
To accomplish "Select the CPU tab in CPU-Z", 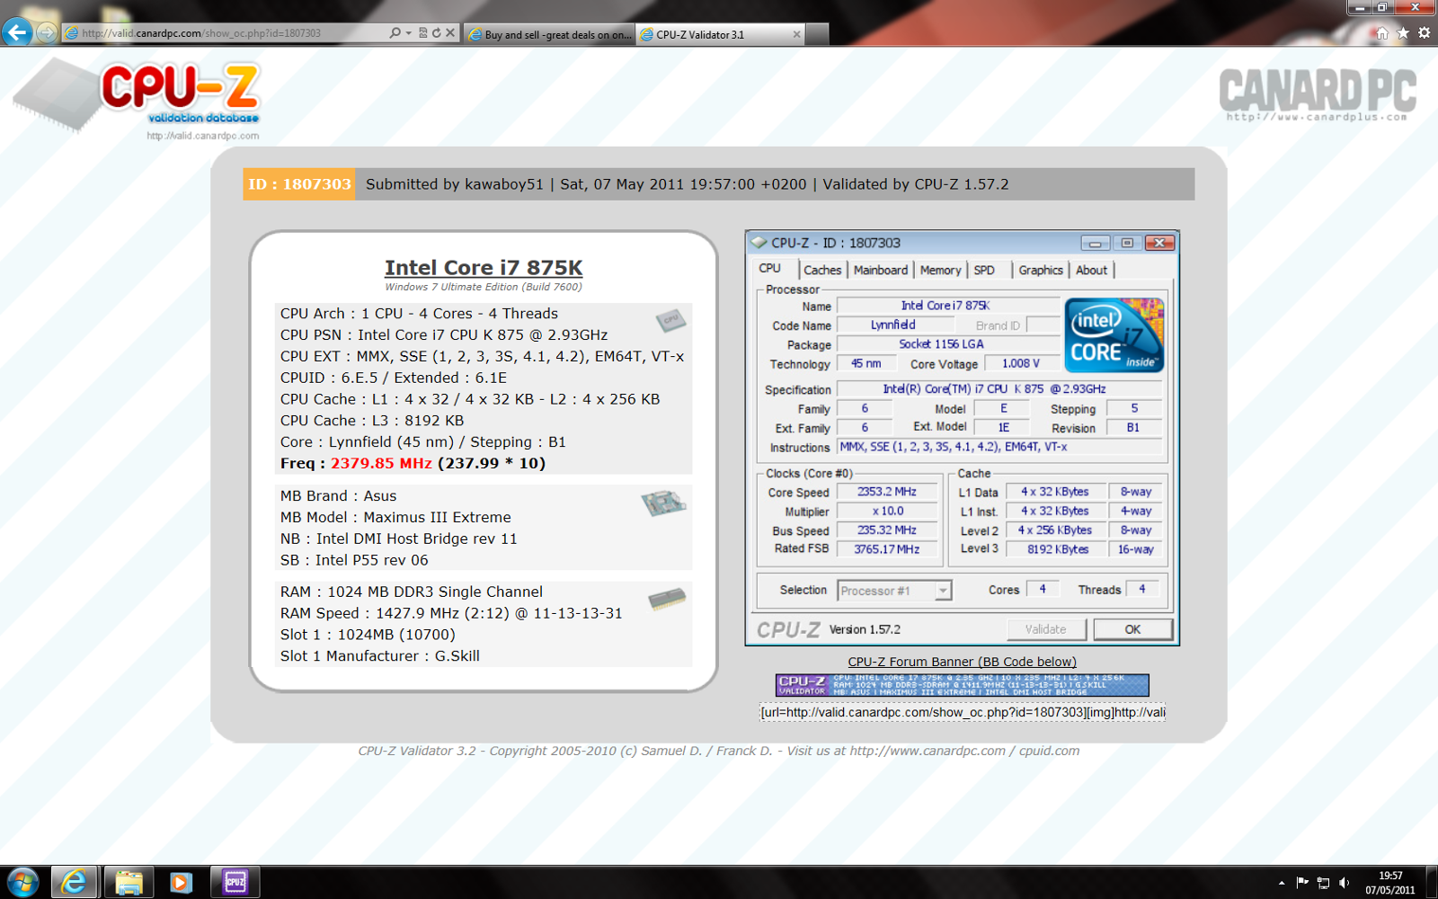I will 770,269.
